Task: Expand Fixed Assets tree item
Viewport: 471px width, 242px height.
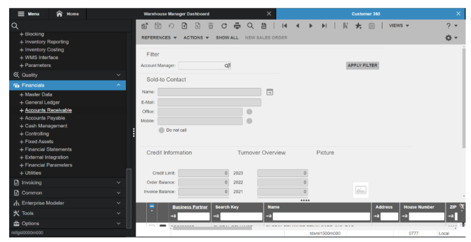Action: pyautogui.click(x=22, y=142)
